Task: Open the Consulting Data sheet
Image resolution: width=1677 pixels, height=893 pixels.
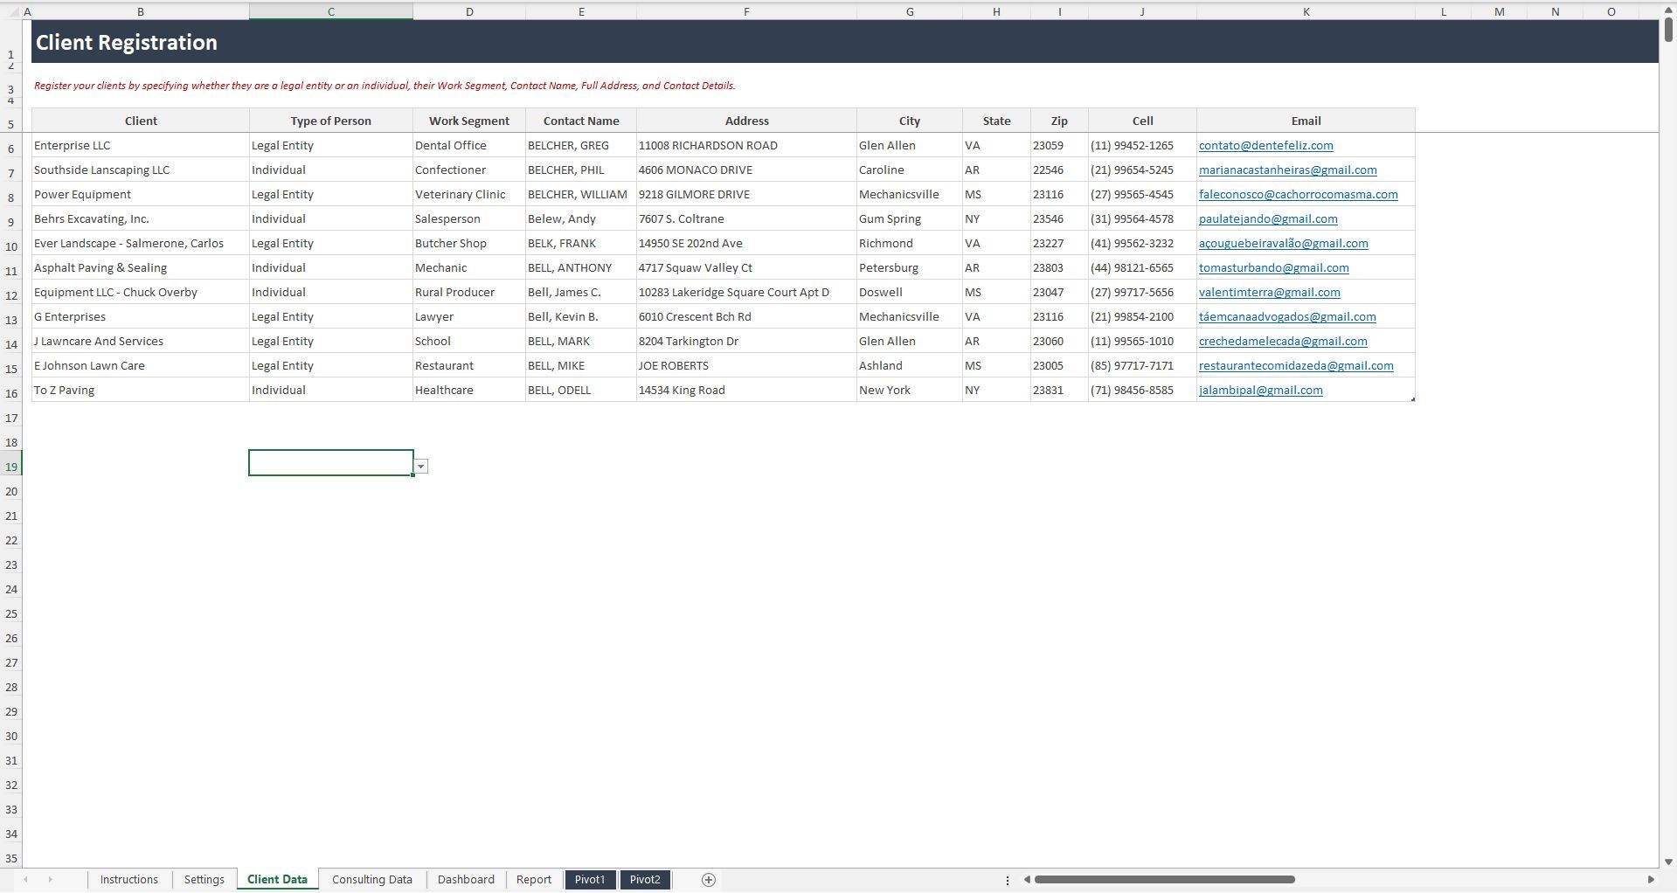Action: (371, 880)
